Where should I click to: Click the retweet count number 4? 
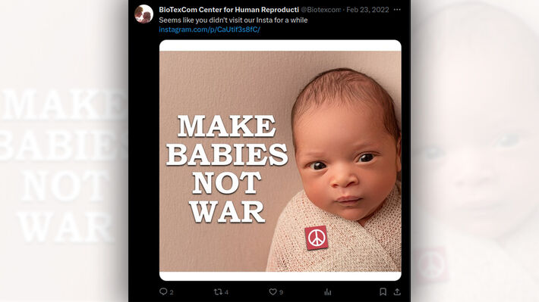click(x=226, y=292)
